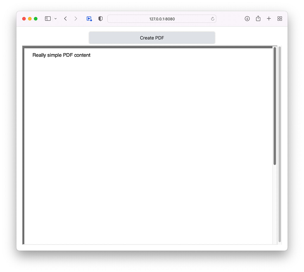Open the Share sheet
Screen dimensions: 304x272
pyautogui.click(x=258, y=18)
